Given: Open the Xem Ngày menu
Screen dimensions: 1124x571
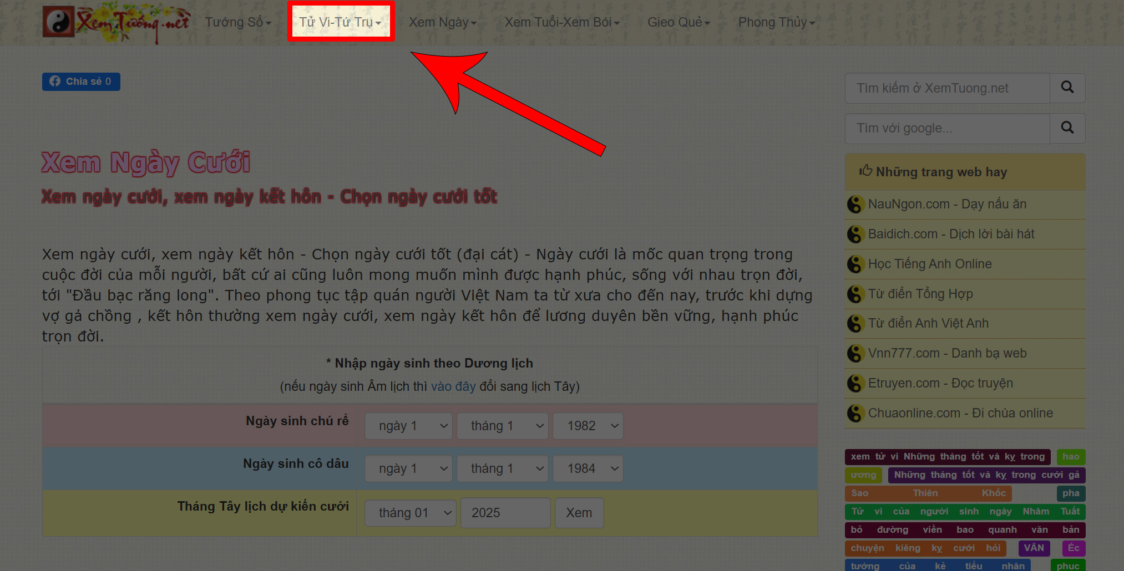Looking at the screenshot, I should coord(443,22).
